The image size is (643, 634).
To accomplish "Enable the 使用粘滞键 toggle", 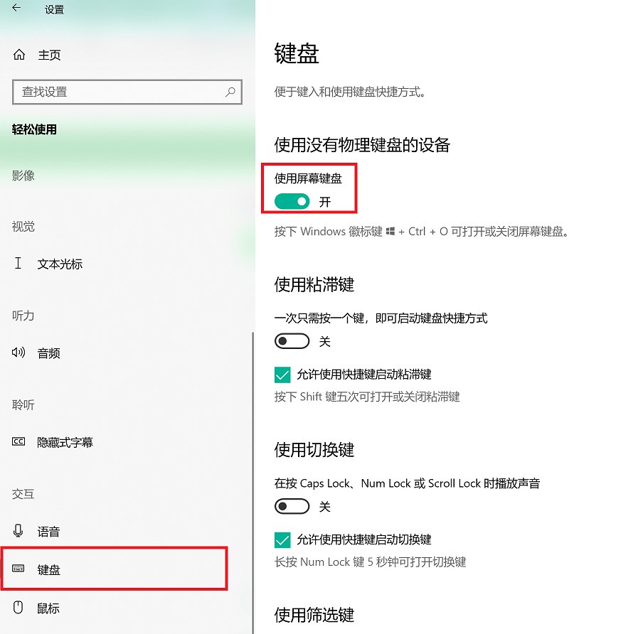I will click(x=292, y=341).
